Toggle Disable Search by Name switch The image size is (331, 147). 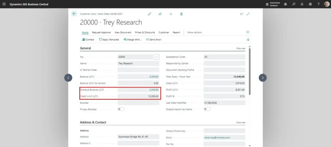tap(207, 109)
